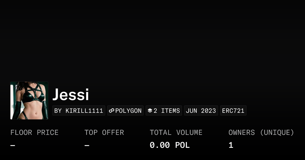305x160 pixels.
Task: Select the 0.00 POL volume value
Action: pyautogui.click(x=170, y=145)
